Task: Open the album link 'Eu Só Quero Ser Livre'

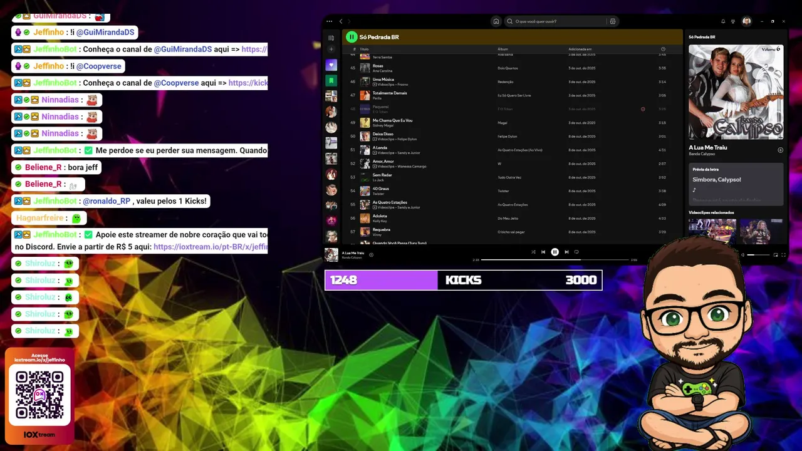Action: click(514, 96)
